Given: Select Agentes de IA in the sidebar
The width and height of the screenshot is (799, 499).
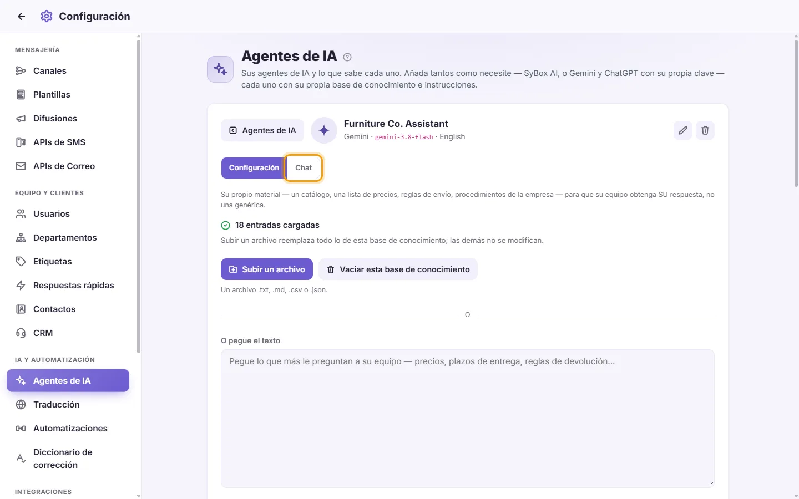Looking at the screenshot, I should 68,381.
